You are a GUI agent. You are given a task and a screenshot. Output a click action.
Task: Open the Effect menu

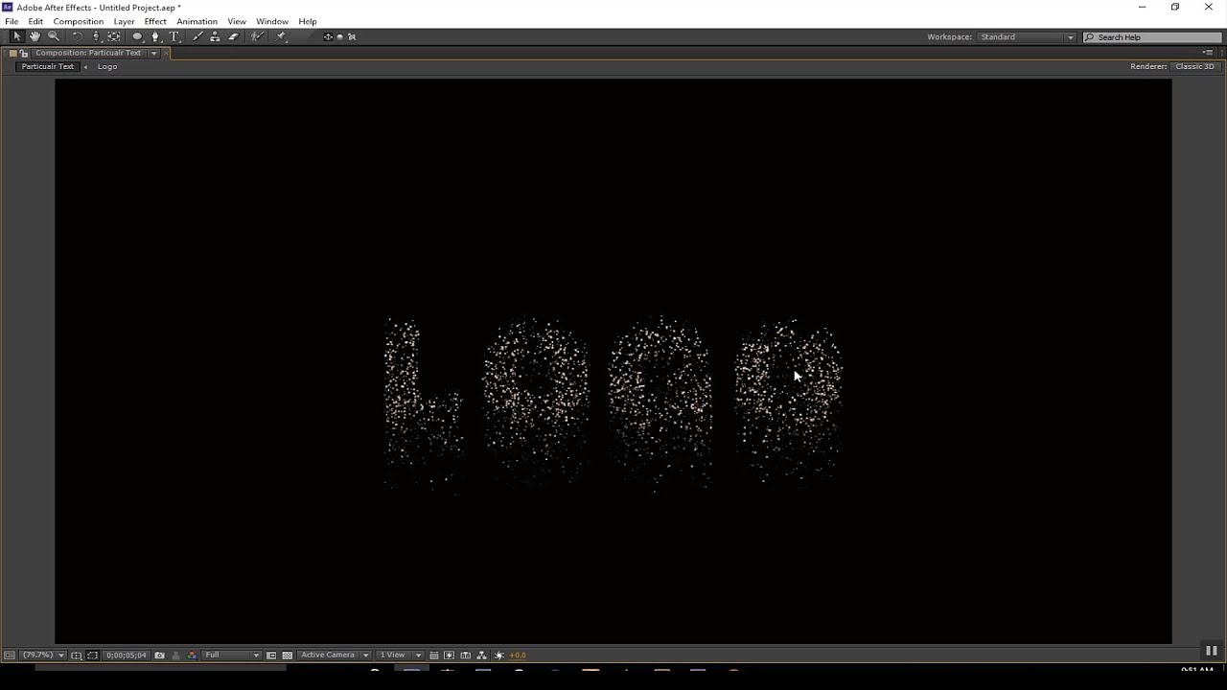tap(155, 21)
